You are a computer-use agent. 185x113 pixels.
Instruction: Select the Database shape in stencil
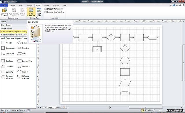point(7,61)
